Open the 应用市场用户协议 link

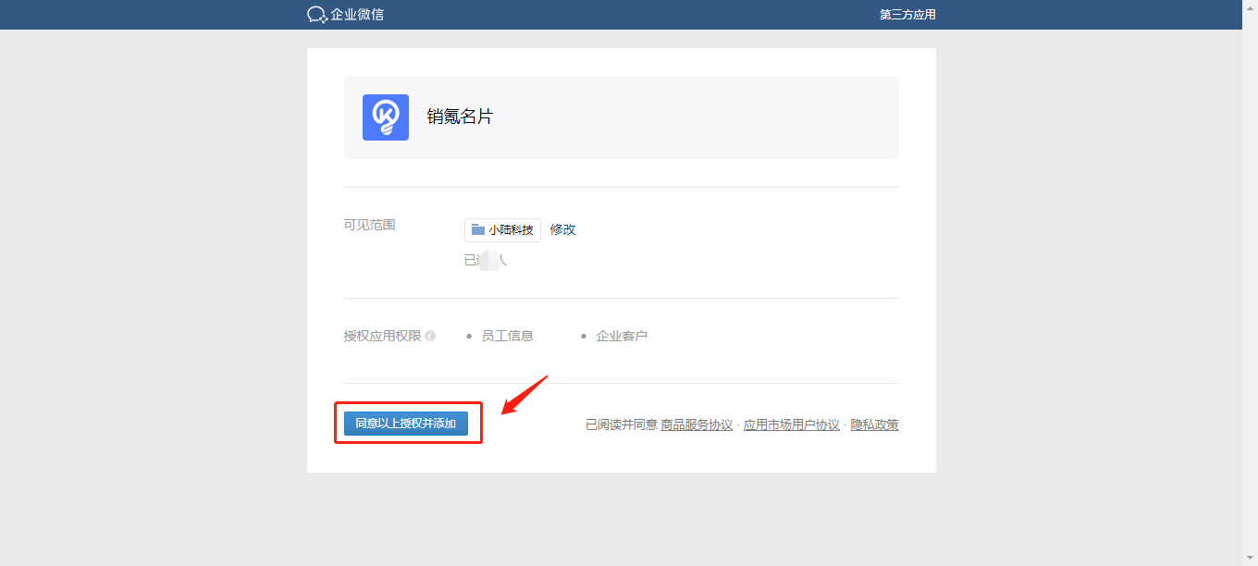coord(792,424)
